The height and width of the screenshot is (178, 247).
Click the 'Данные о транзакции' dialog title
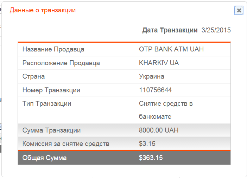(43, 10)
